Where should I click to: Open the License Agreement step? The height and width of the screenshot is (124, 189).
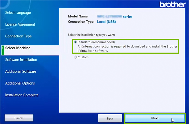pyautogui.click(x=20, y=24)
